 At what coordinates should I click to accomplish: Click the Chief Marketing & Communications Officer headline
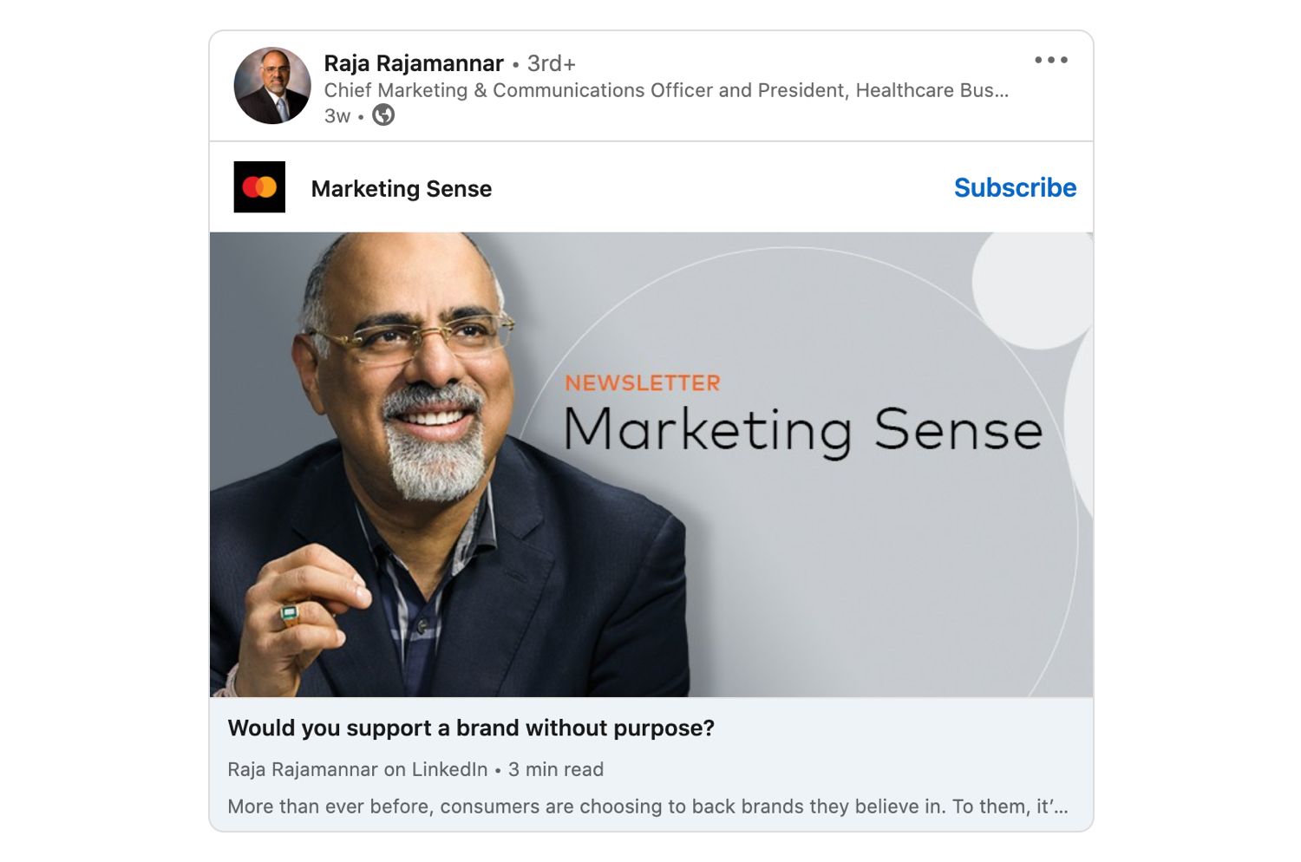[x=666, y=90]
